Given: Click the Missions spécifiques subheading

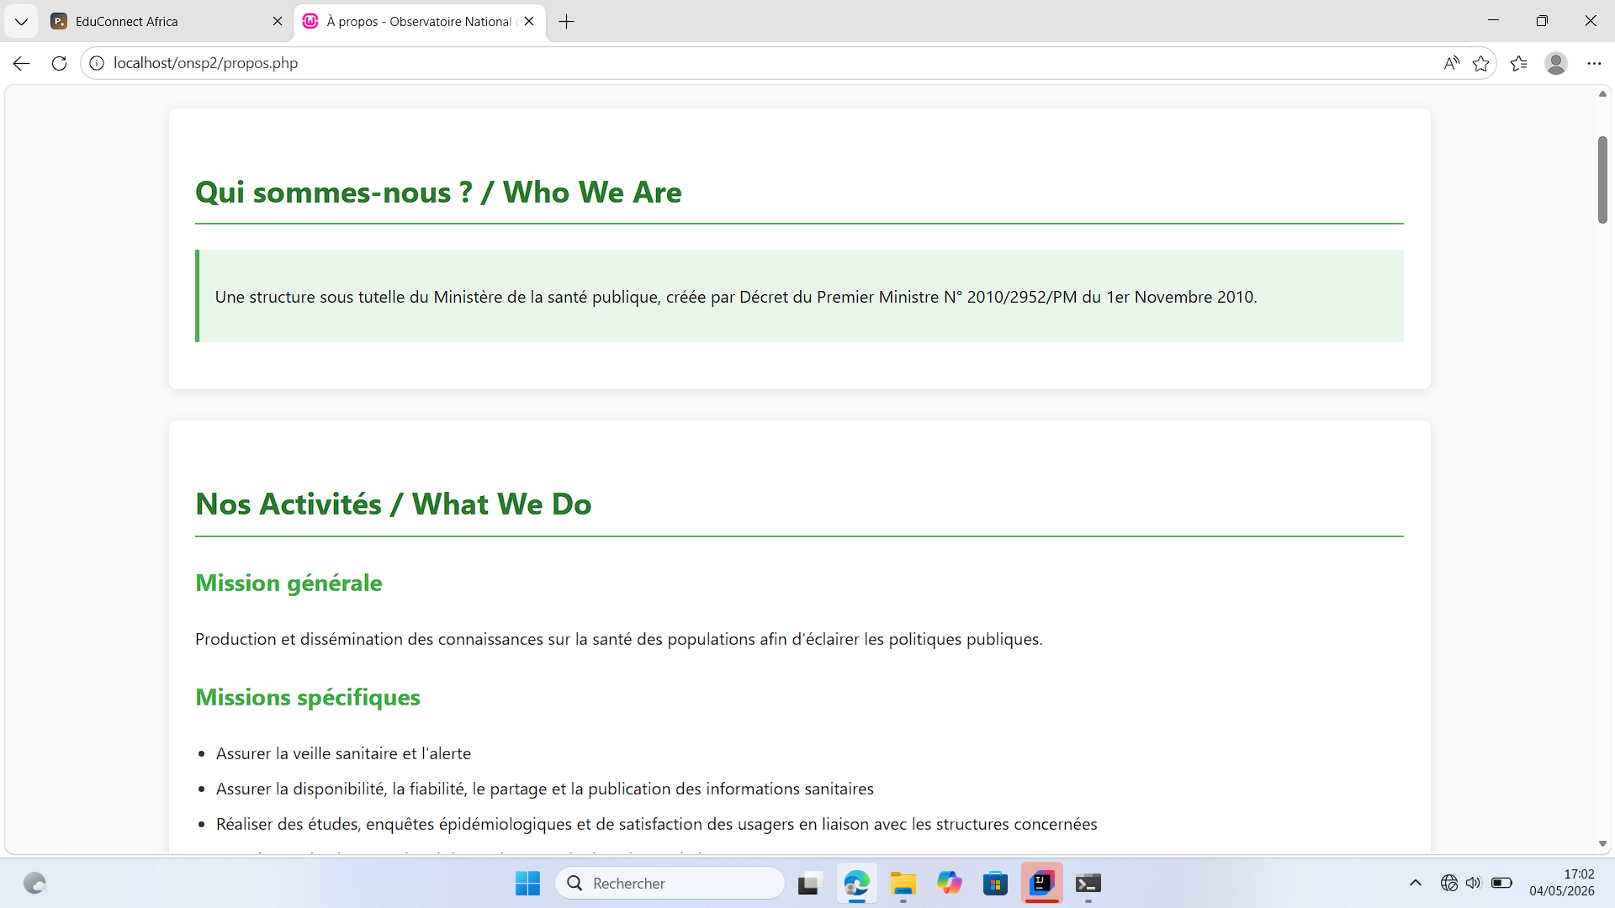Looking at the screenshot, I should (308, 698).
